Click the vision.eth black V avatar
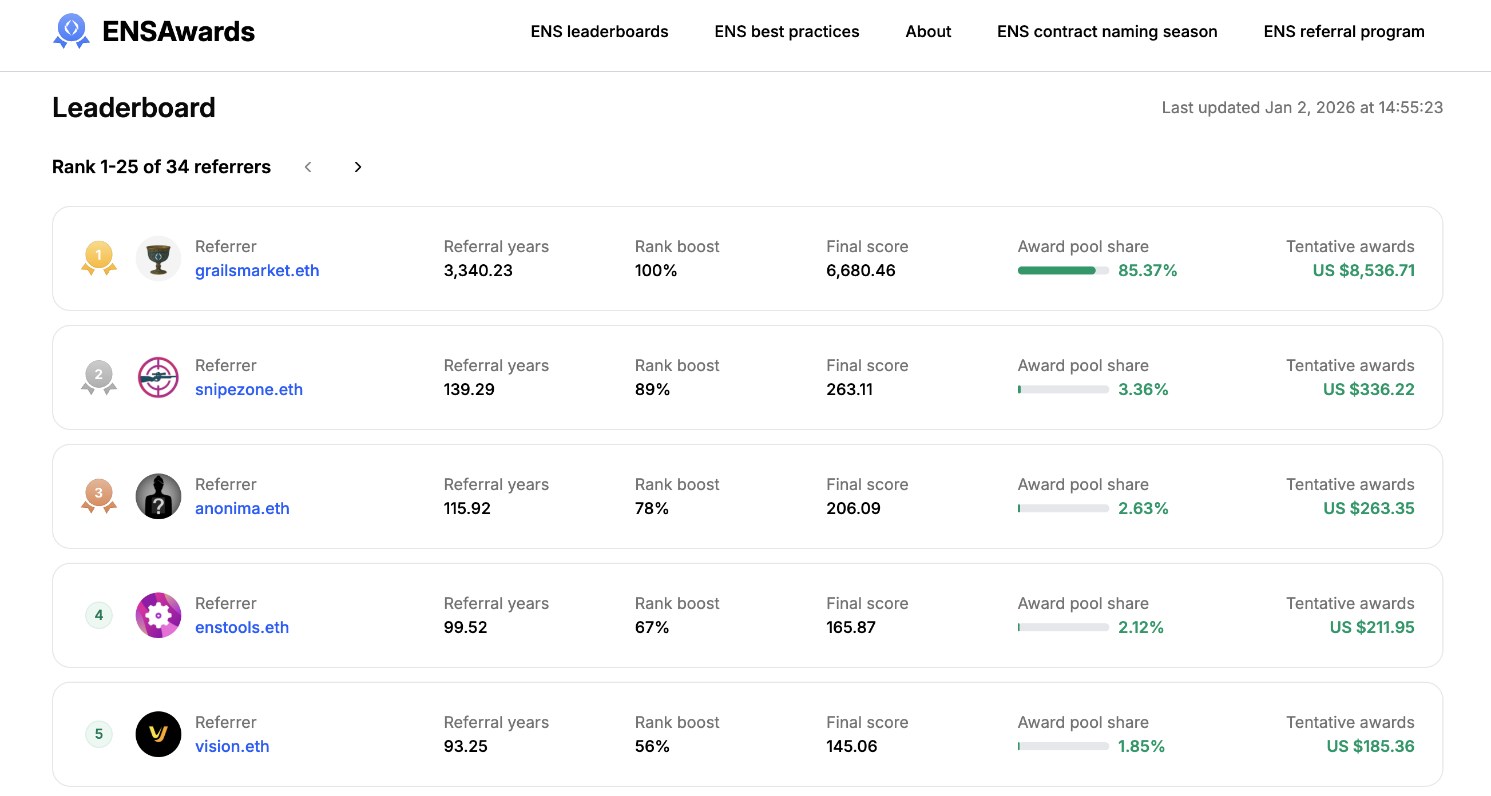 pyautogui.click(x=158, y=734)
